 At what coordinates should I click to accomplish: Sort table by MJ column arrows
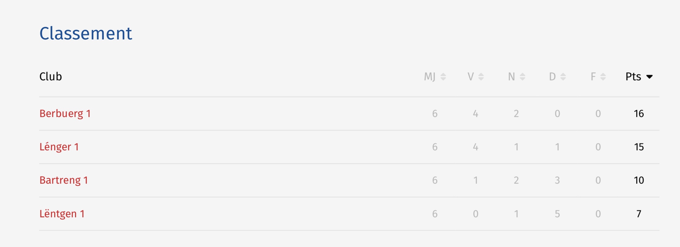click(443, 77)
